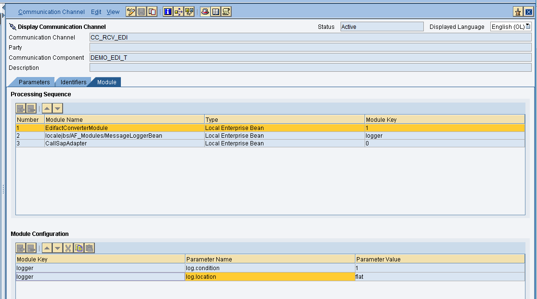Select the log.condition parameter cell
This screenshot has height=299, width=537.
270,268
